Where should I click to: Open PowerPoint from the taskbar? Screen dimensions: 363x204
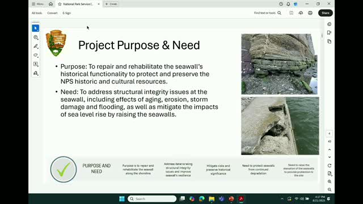pos(231,199)
